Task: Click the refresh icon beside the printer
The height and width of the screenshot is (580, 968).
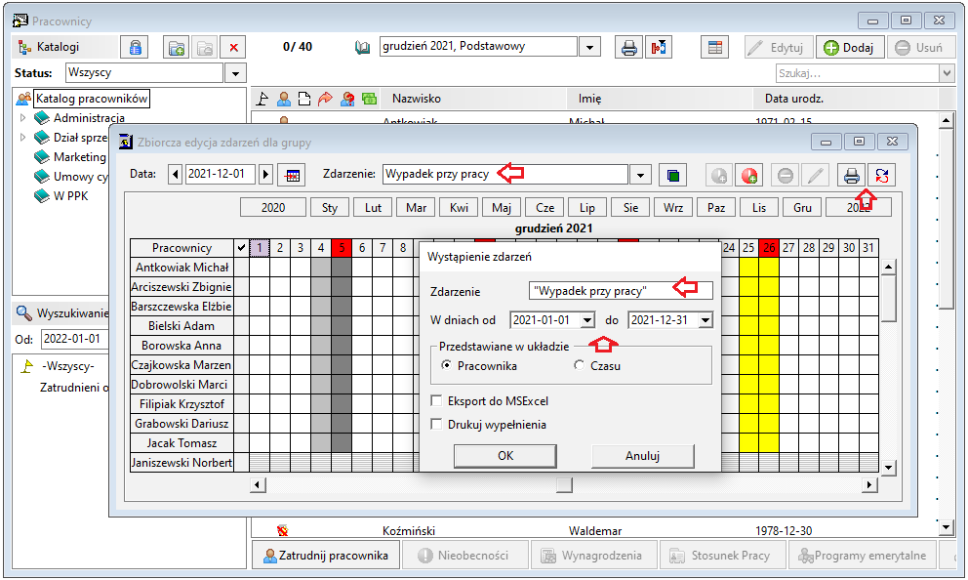Action: click(x=881, y=176)
